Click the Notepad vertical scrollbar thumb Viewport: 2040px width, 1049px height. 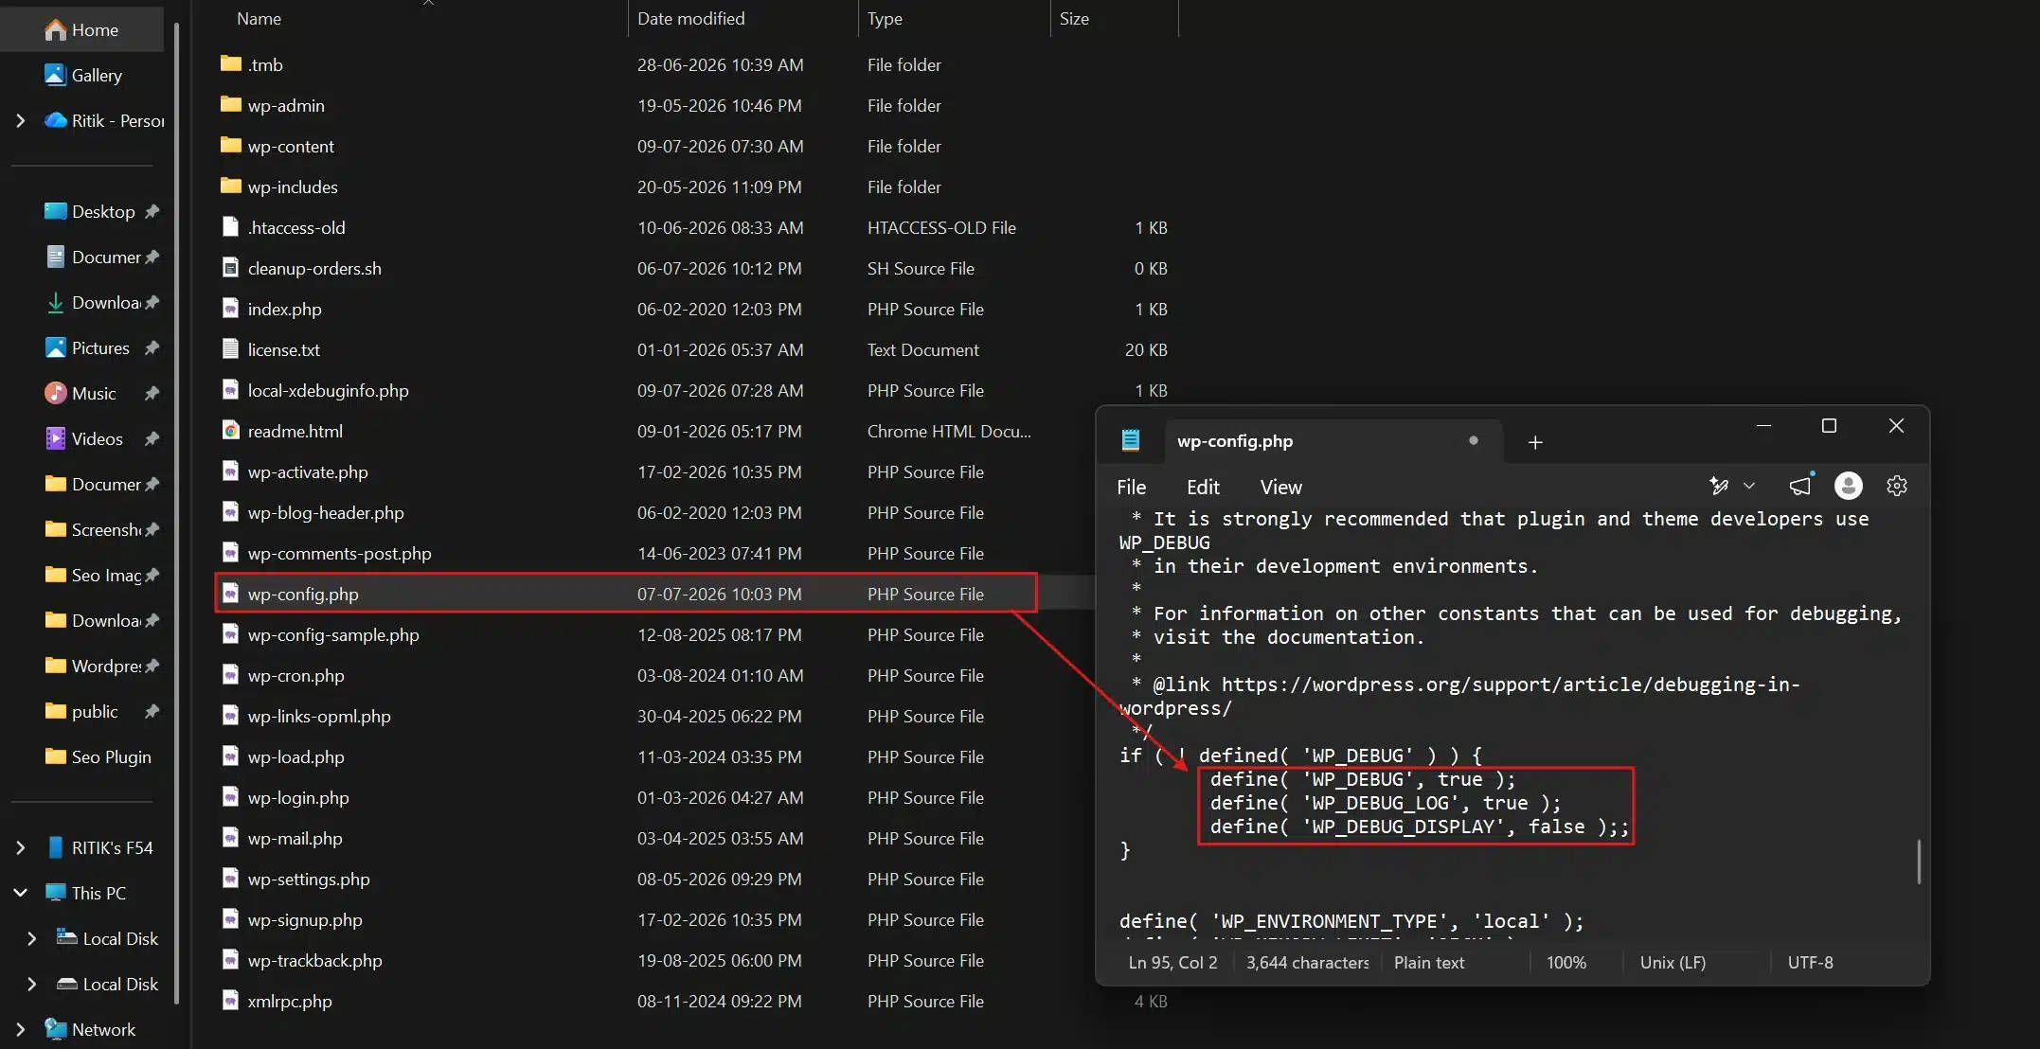1920,862
